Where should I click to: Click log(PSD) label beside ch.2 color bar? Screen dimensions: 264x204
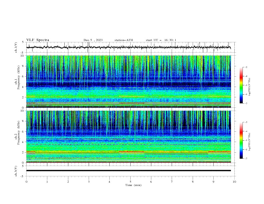(x=249, y=142)
